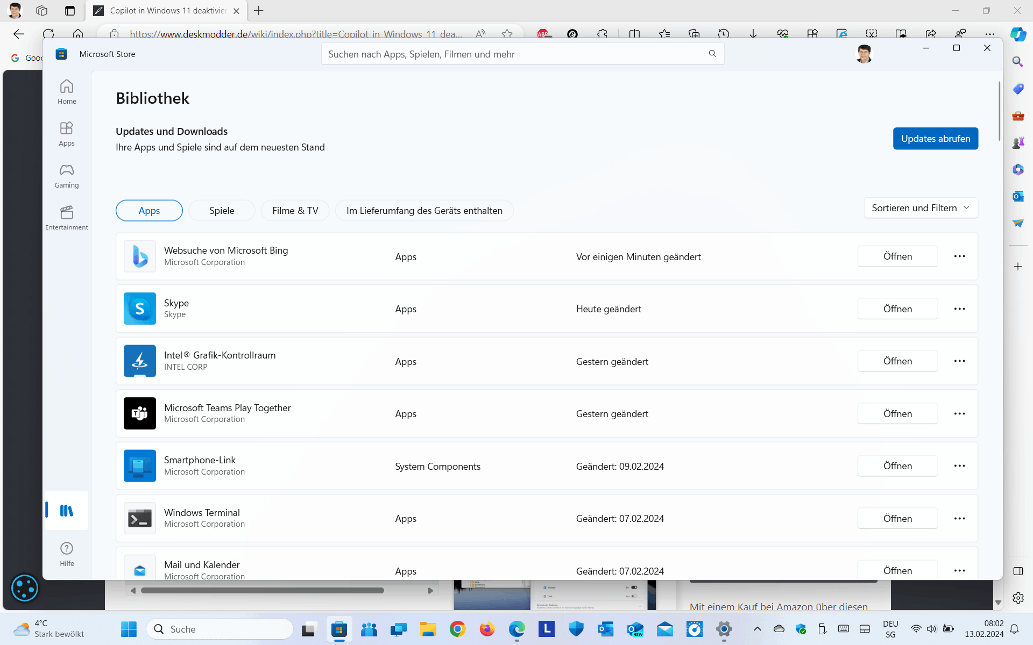The width and height of the screenshot is (1033, 645).
Task: Click the Windows Terminal app icon
Action: click(140, 518)
